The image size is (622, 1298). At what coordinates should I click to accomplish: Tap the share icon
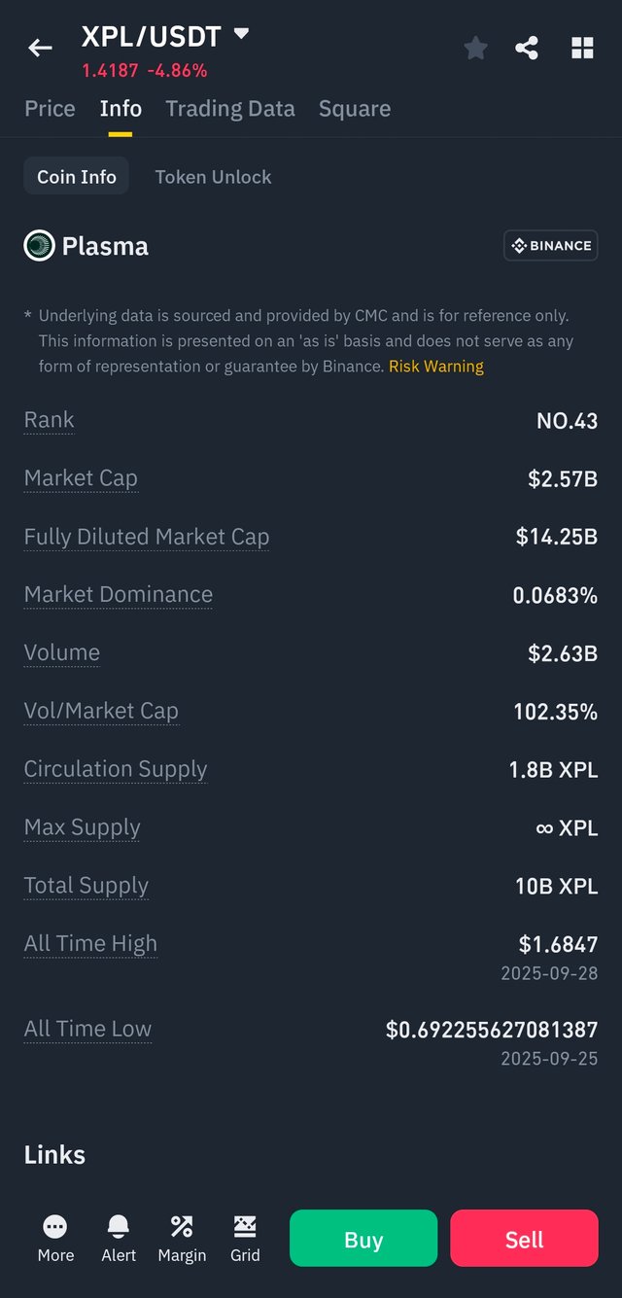(x=527, y=48)
